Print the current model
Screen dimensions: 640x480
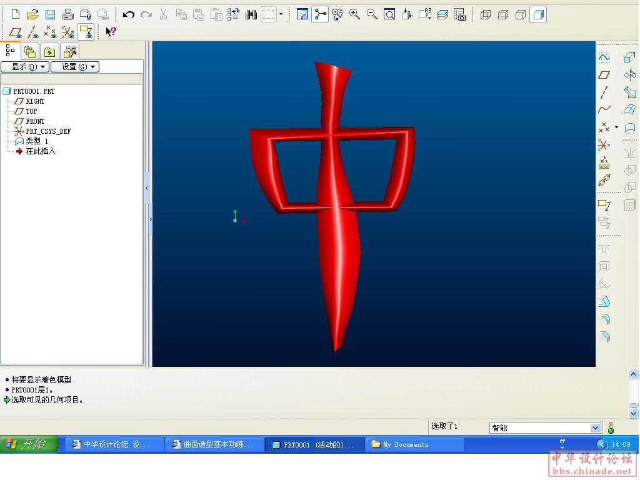[x=67, y=15]
